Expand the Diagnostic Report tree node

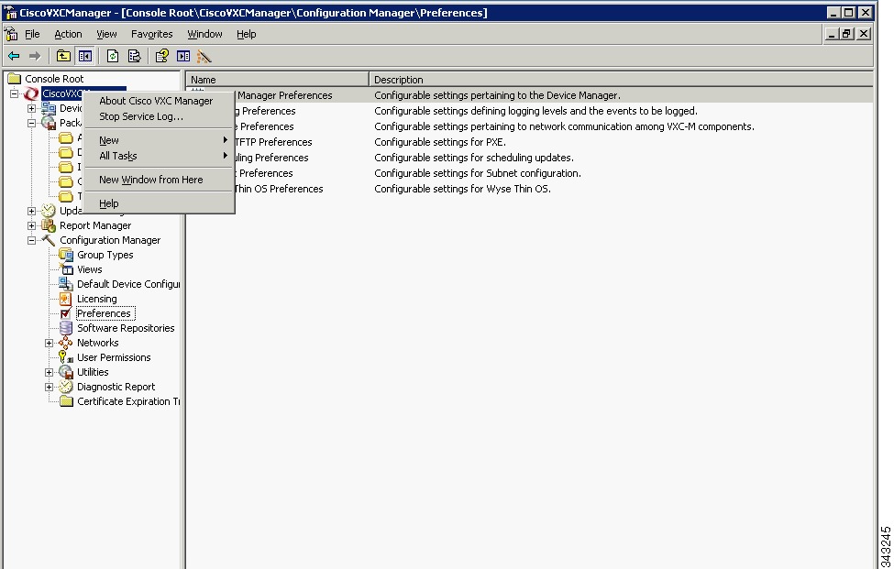click(49, 388)
